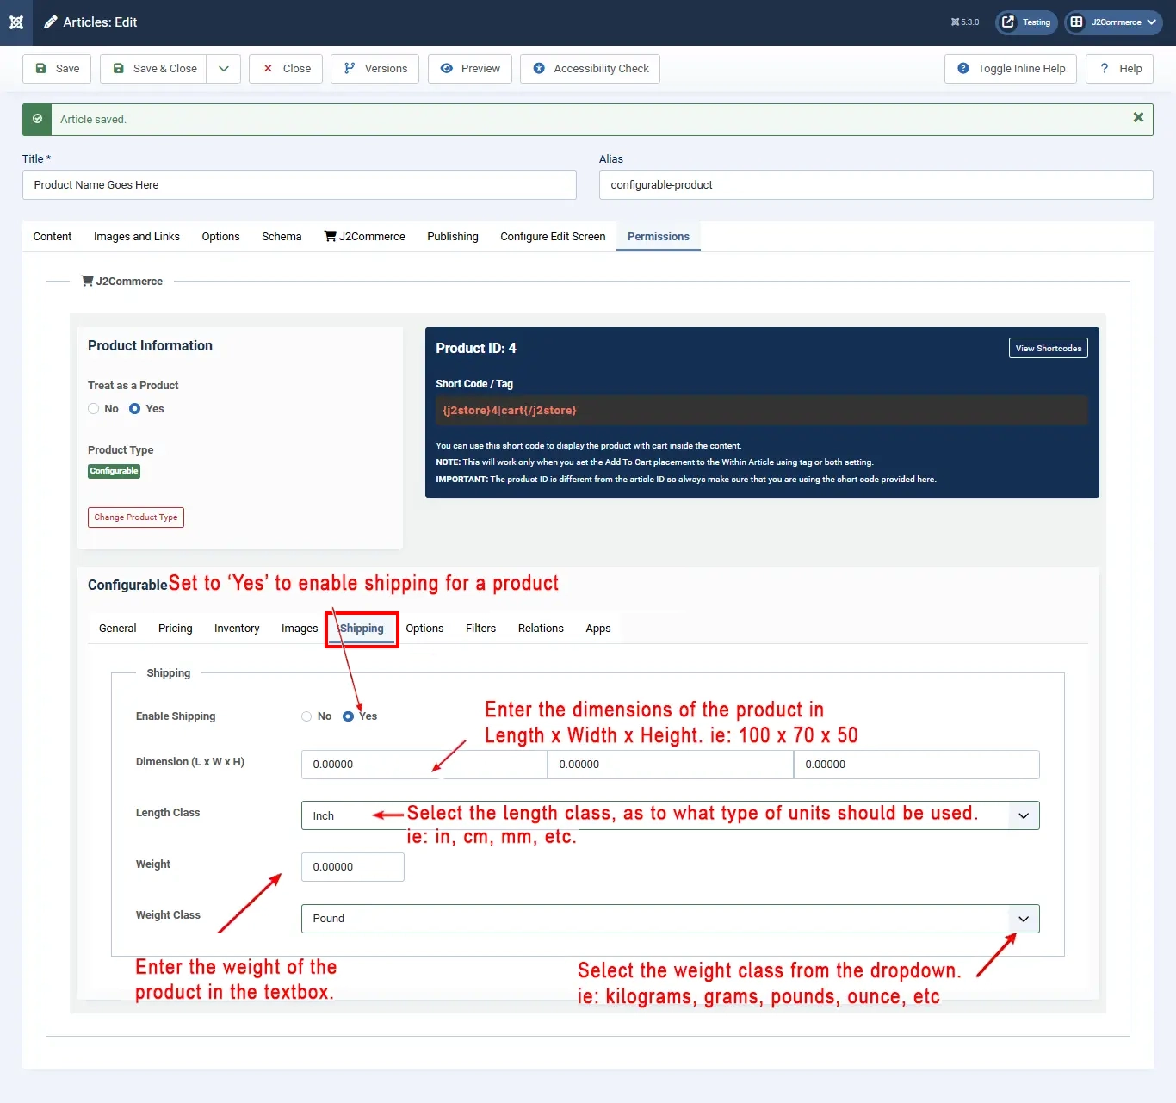Click the Width dimension field
Image resolution: width=1176 pixels, height=1103 pixels.
tap(671, 765)
